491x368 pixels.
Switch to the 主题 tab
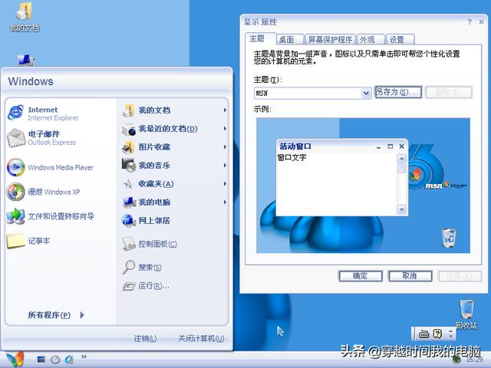[x=260, y=39]
